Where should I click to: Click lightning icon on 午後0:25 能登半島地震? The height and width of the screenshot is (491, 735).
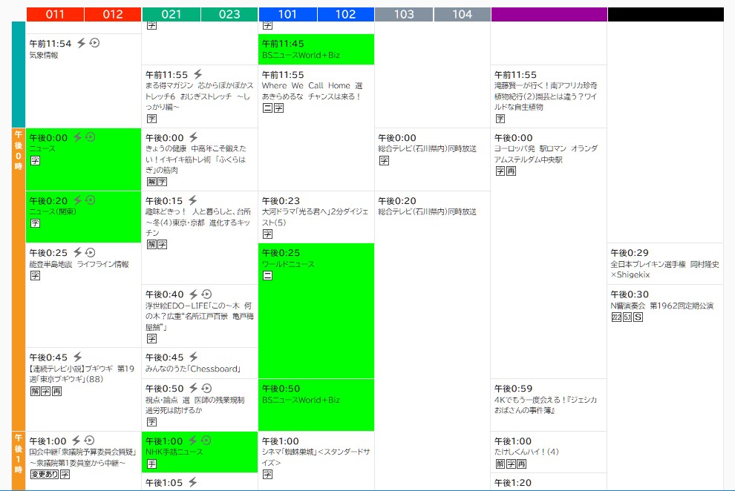point(77,252)
